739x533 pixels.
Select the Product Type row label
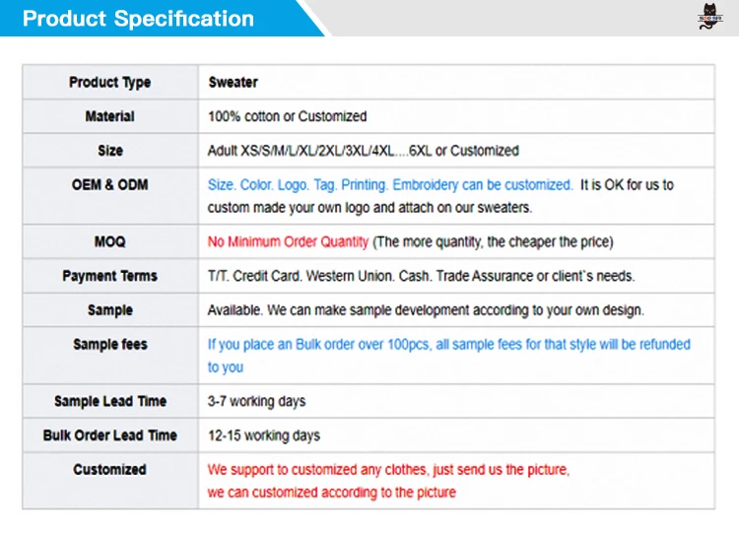click(109, 82)
